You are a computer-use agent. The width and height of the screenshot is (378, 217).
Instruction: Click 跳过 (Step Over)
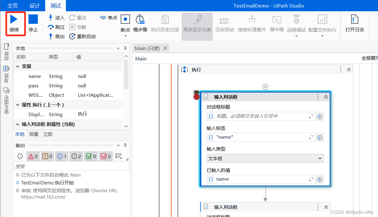coord(56,27)
